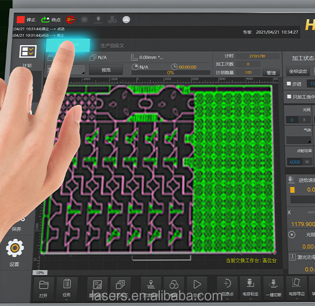Screen dimensions: 315x306
Task: Click the 加工次数 value 0
Action: pyautogui.click(x=248, y=64)
